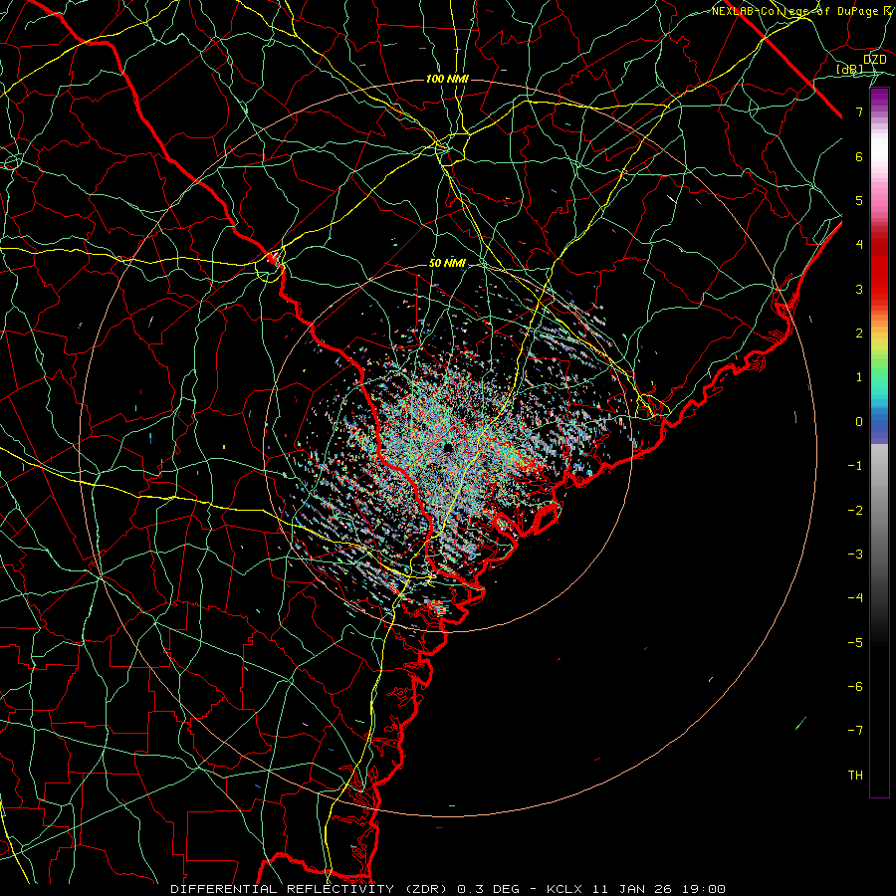Screen dimensions: 896x896
Task: Click the TH threshold label on the scale
Action: click(855, 776)
